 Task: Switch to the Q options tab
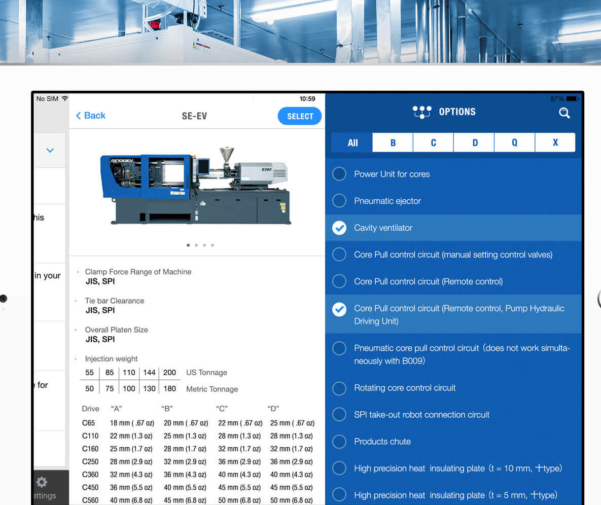tap(514, 143)
